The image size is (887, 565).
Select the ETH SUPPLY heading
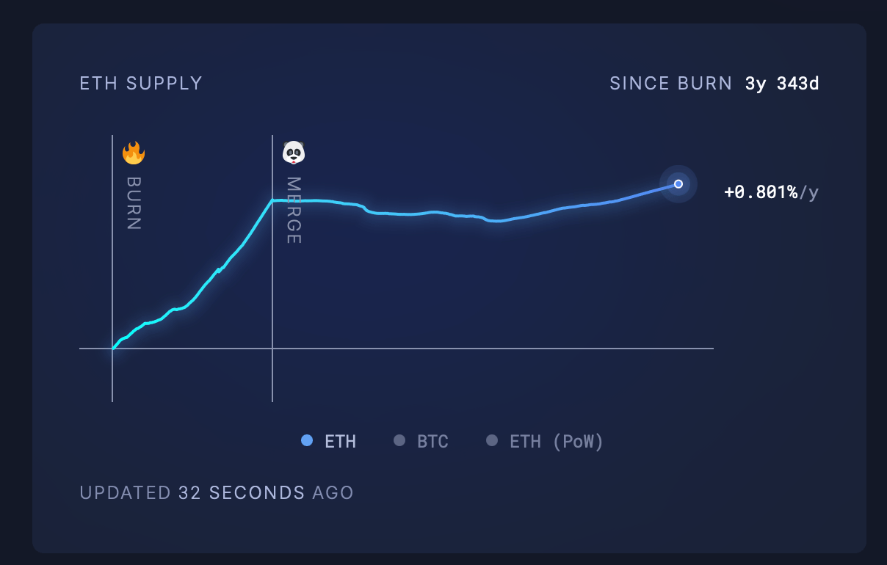coord(141,84)
